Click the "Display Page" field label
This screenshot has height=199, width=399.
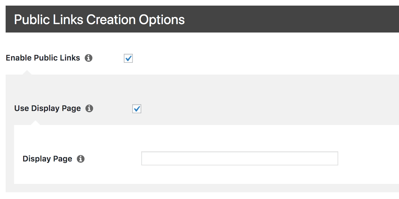tap(47, 159)
